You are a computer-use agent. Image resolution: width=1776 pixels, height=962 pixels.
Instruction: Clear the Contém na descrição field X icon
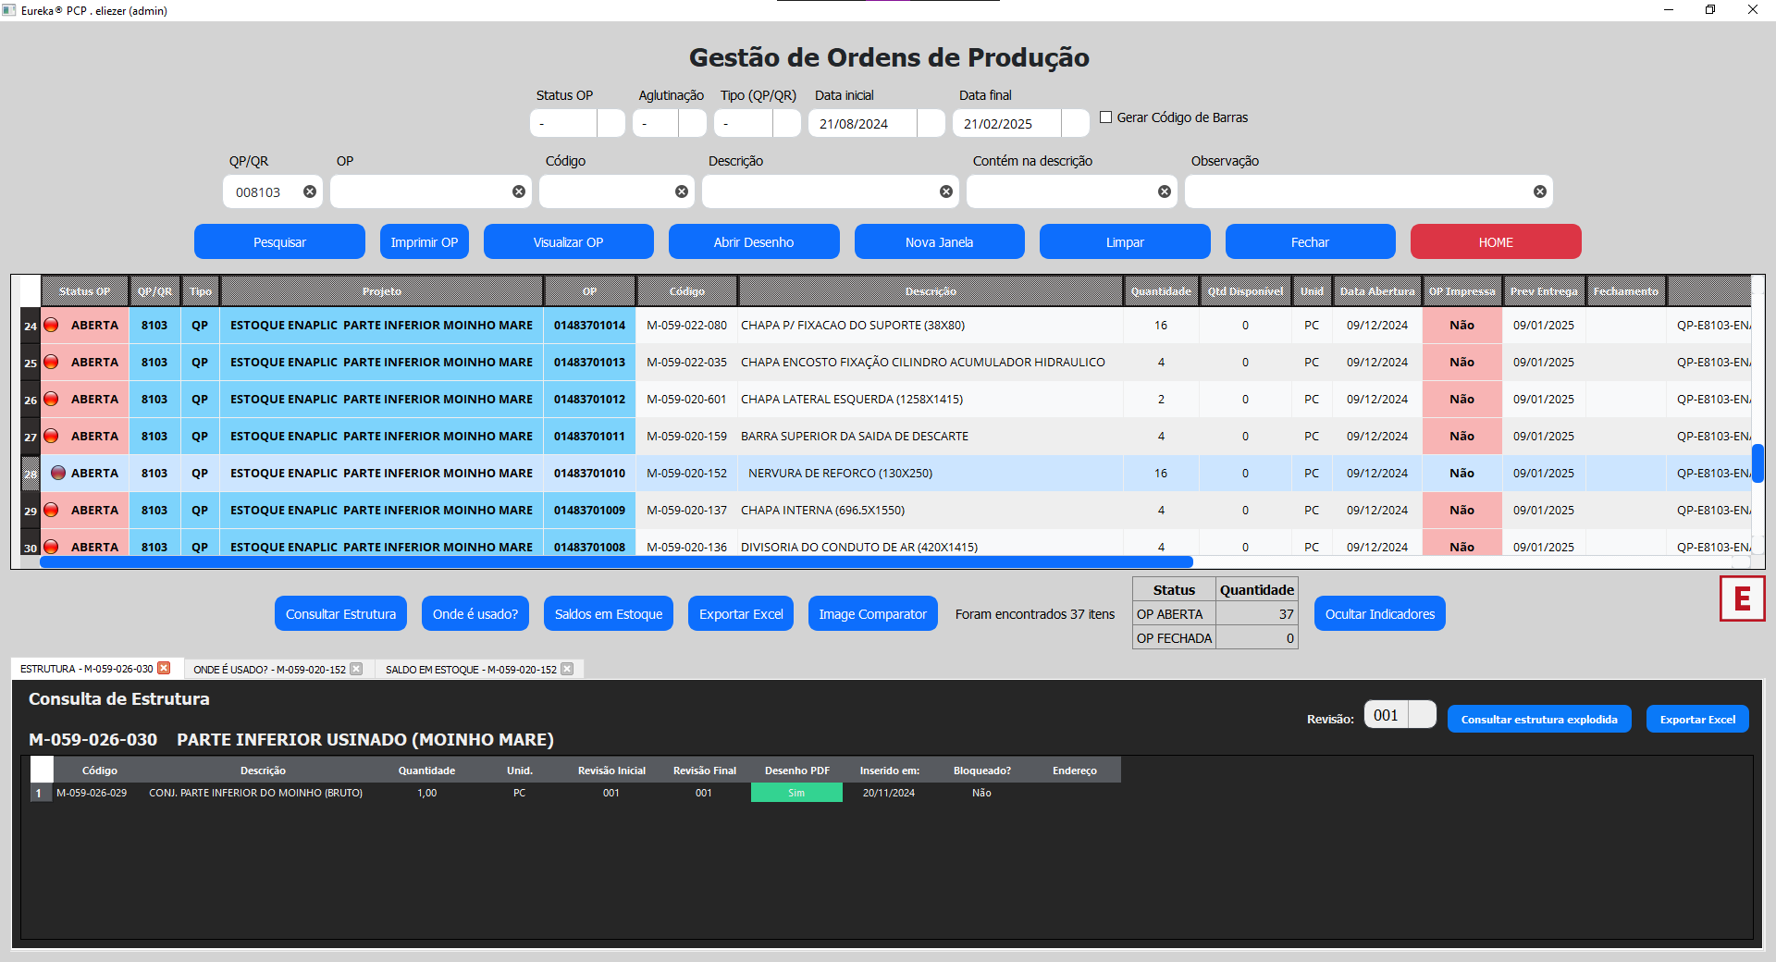[x=1165, y=191]
